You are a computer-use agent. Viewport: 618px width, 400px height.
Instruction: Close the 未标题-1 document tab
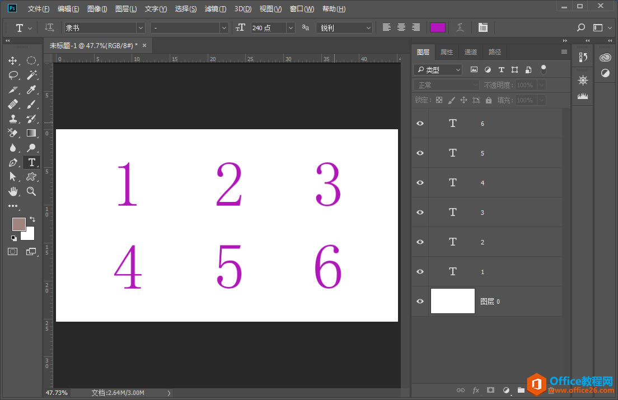[144, 45]
